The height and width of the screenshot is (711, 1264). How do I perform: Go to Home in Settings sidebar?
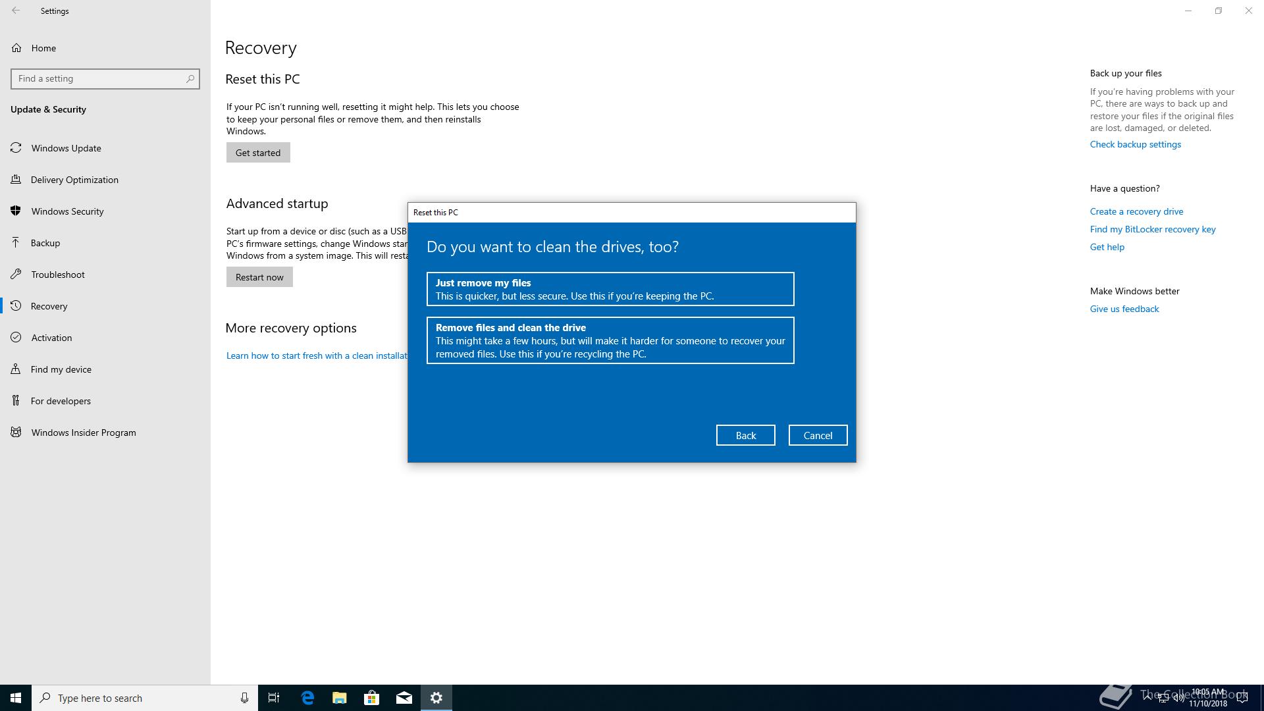click(105, 48)
